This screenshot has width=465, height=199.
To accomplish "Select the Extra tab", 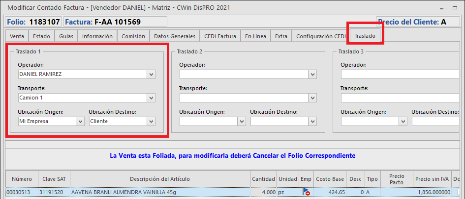I will tap(281, 36).
